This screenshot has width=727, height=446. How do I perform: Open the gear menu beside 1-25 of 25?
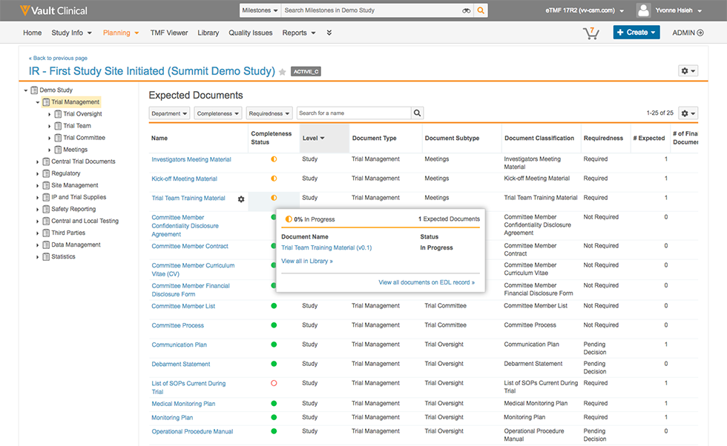[688, 113]
